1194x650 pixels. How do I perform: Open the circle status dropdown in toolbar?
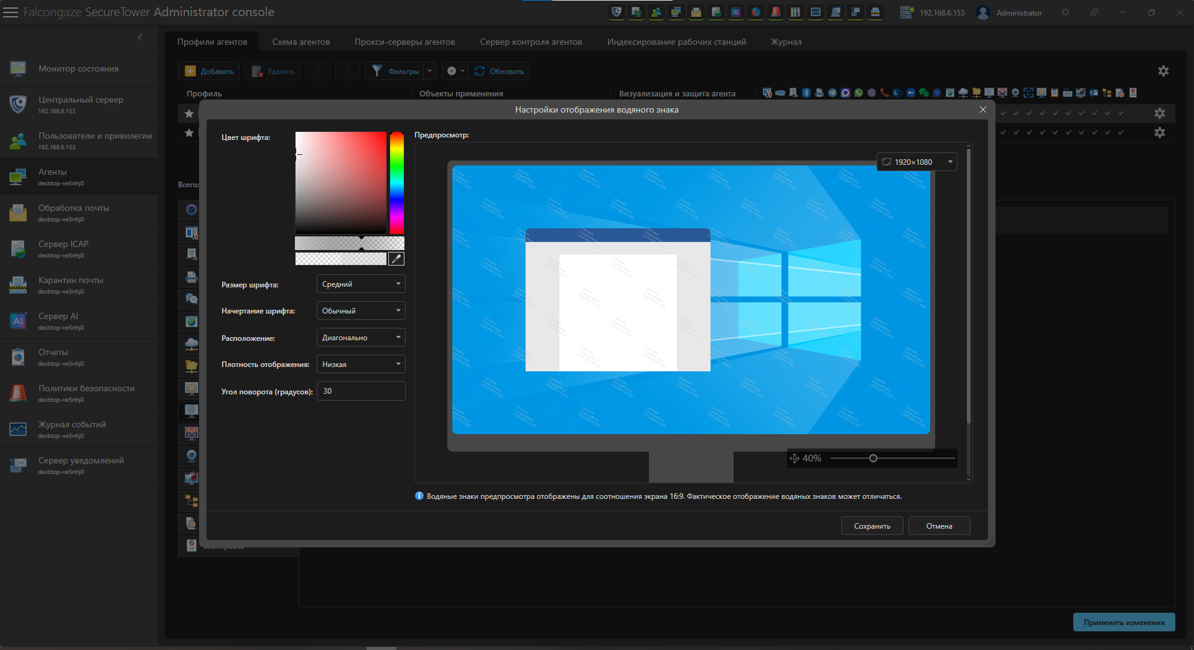[456, 71]
